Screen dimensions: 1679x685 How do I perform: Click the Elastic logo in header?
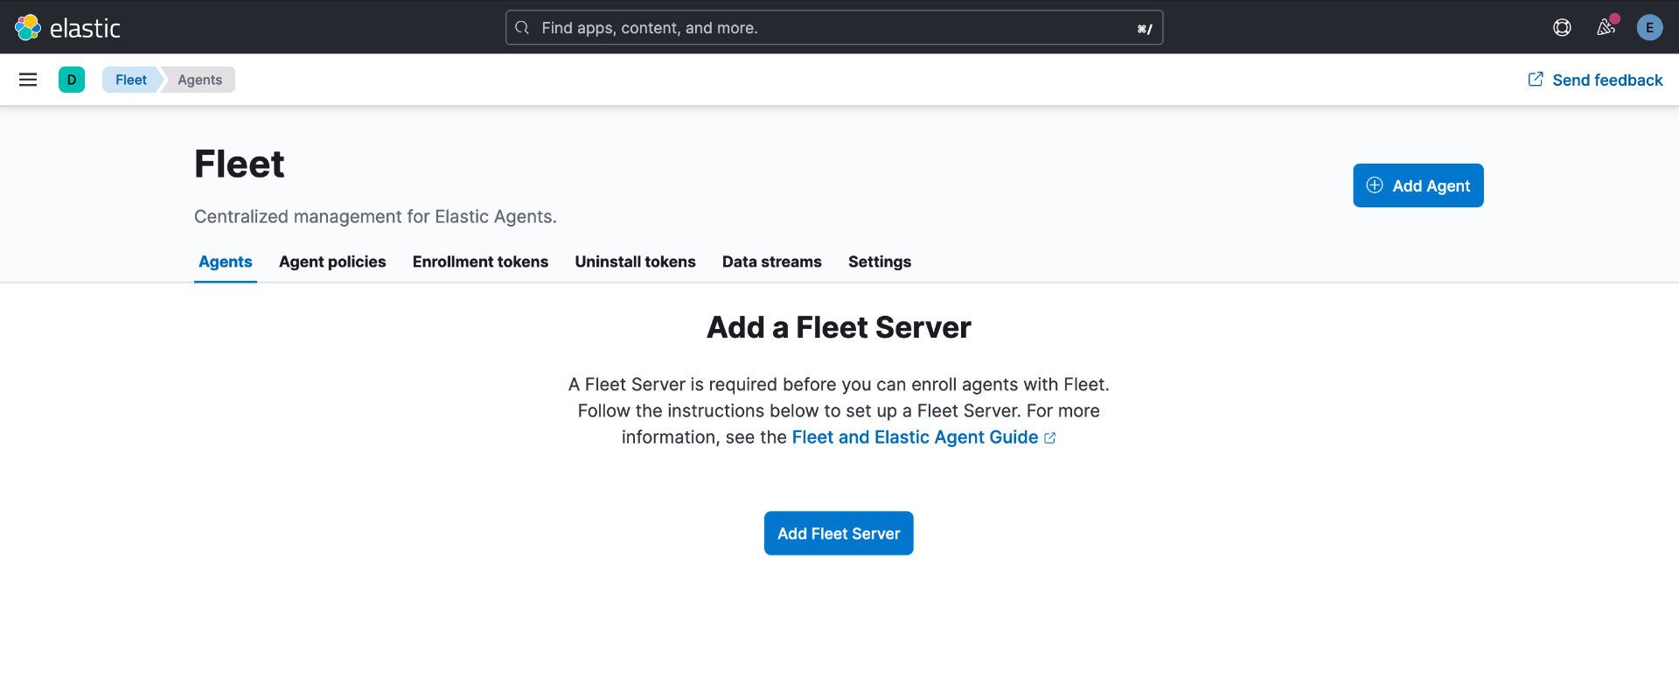point(68,28)
